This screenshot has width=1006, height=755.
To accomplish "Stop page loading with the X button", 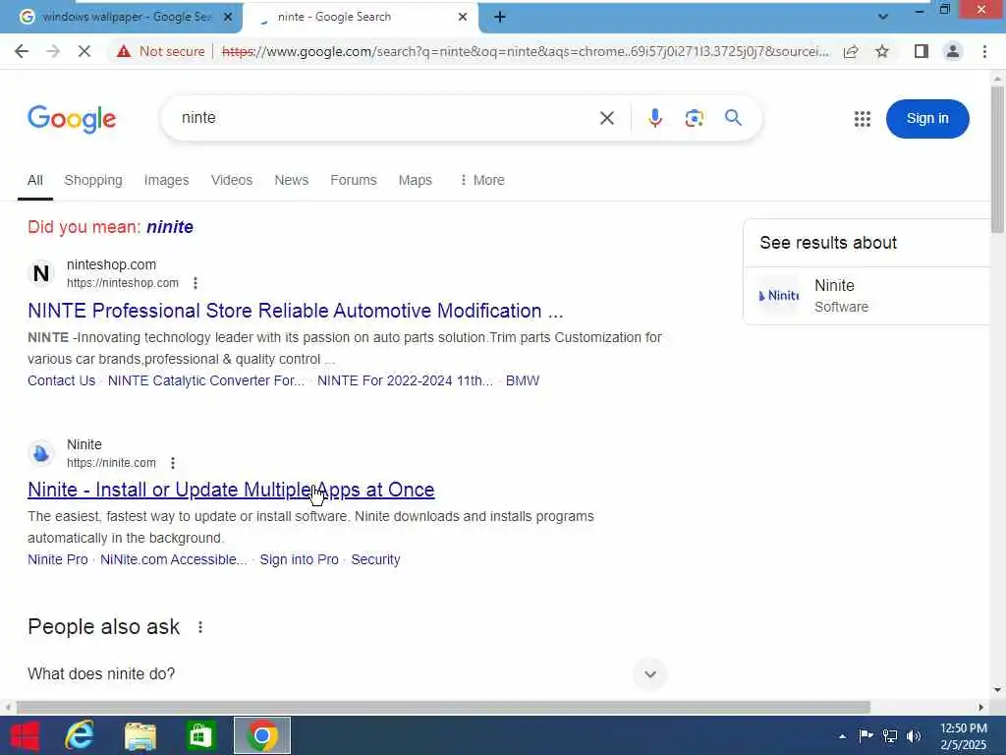I will [x=84, y=51].
